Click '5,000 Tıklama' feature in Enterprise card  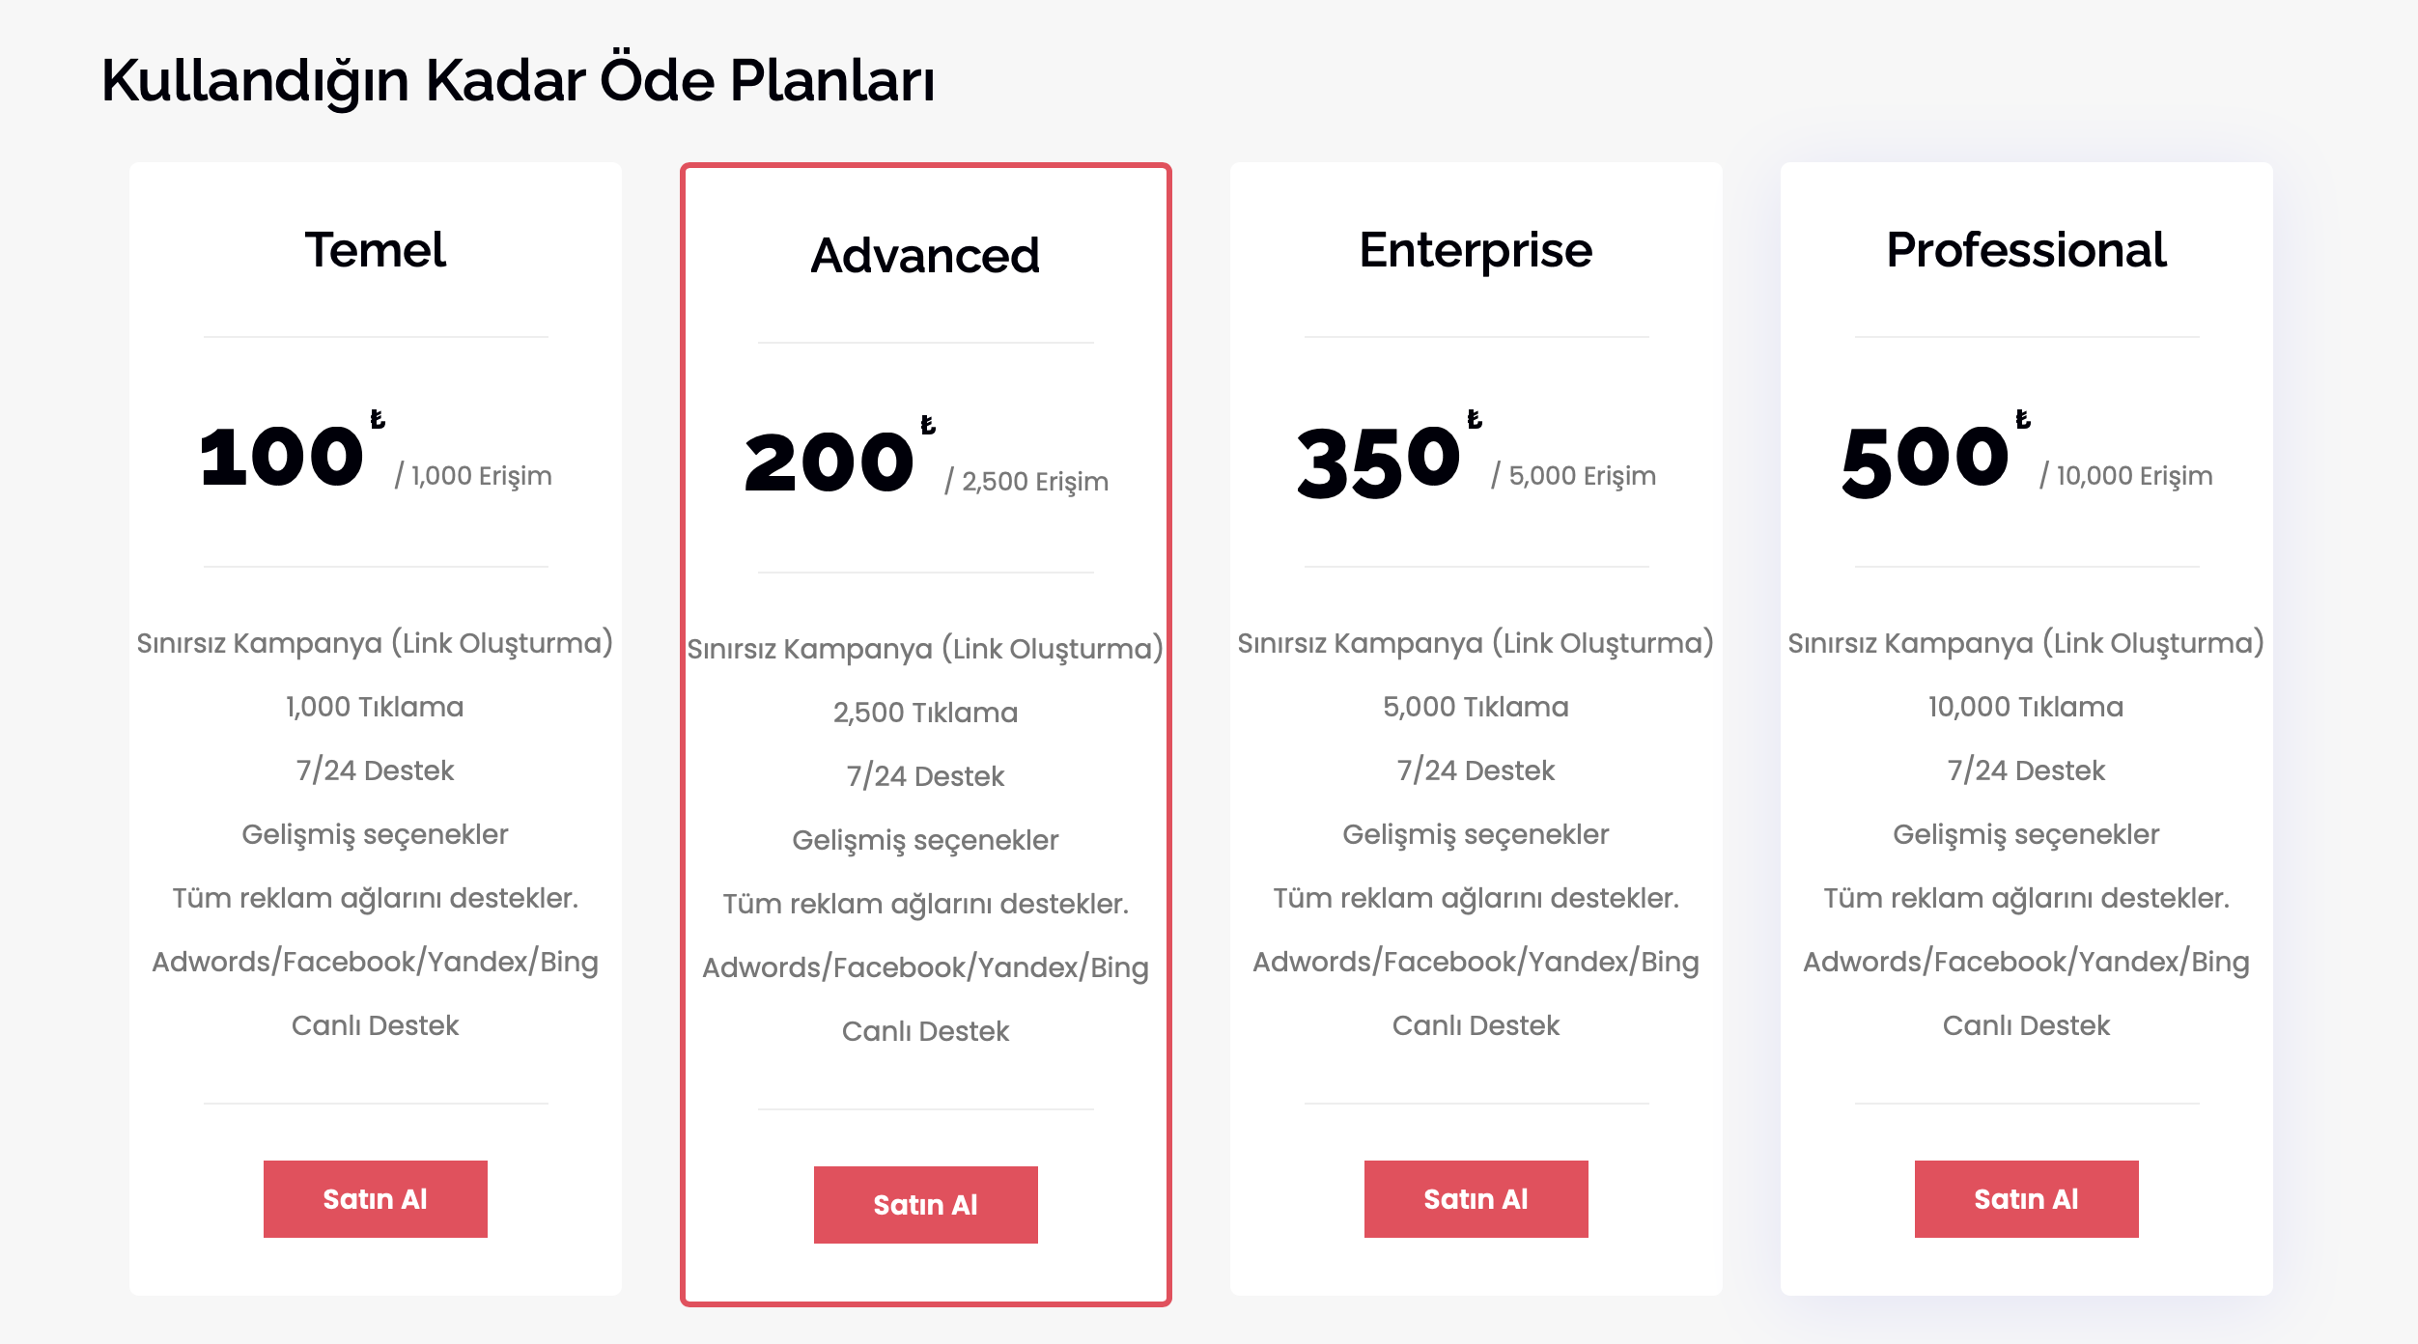[x=1476, y=707]
